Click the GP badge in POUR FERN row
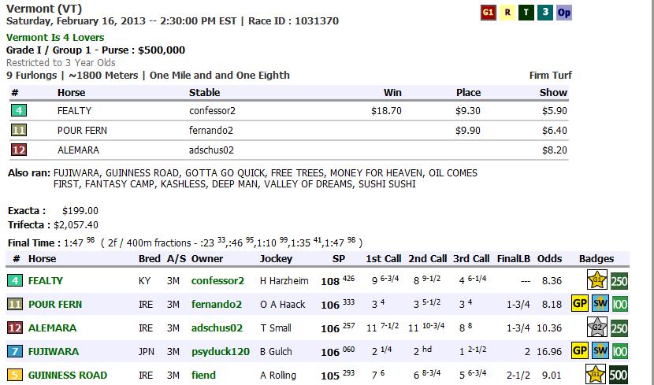This screenshot has height=385, width=654. tap(581, 304)
